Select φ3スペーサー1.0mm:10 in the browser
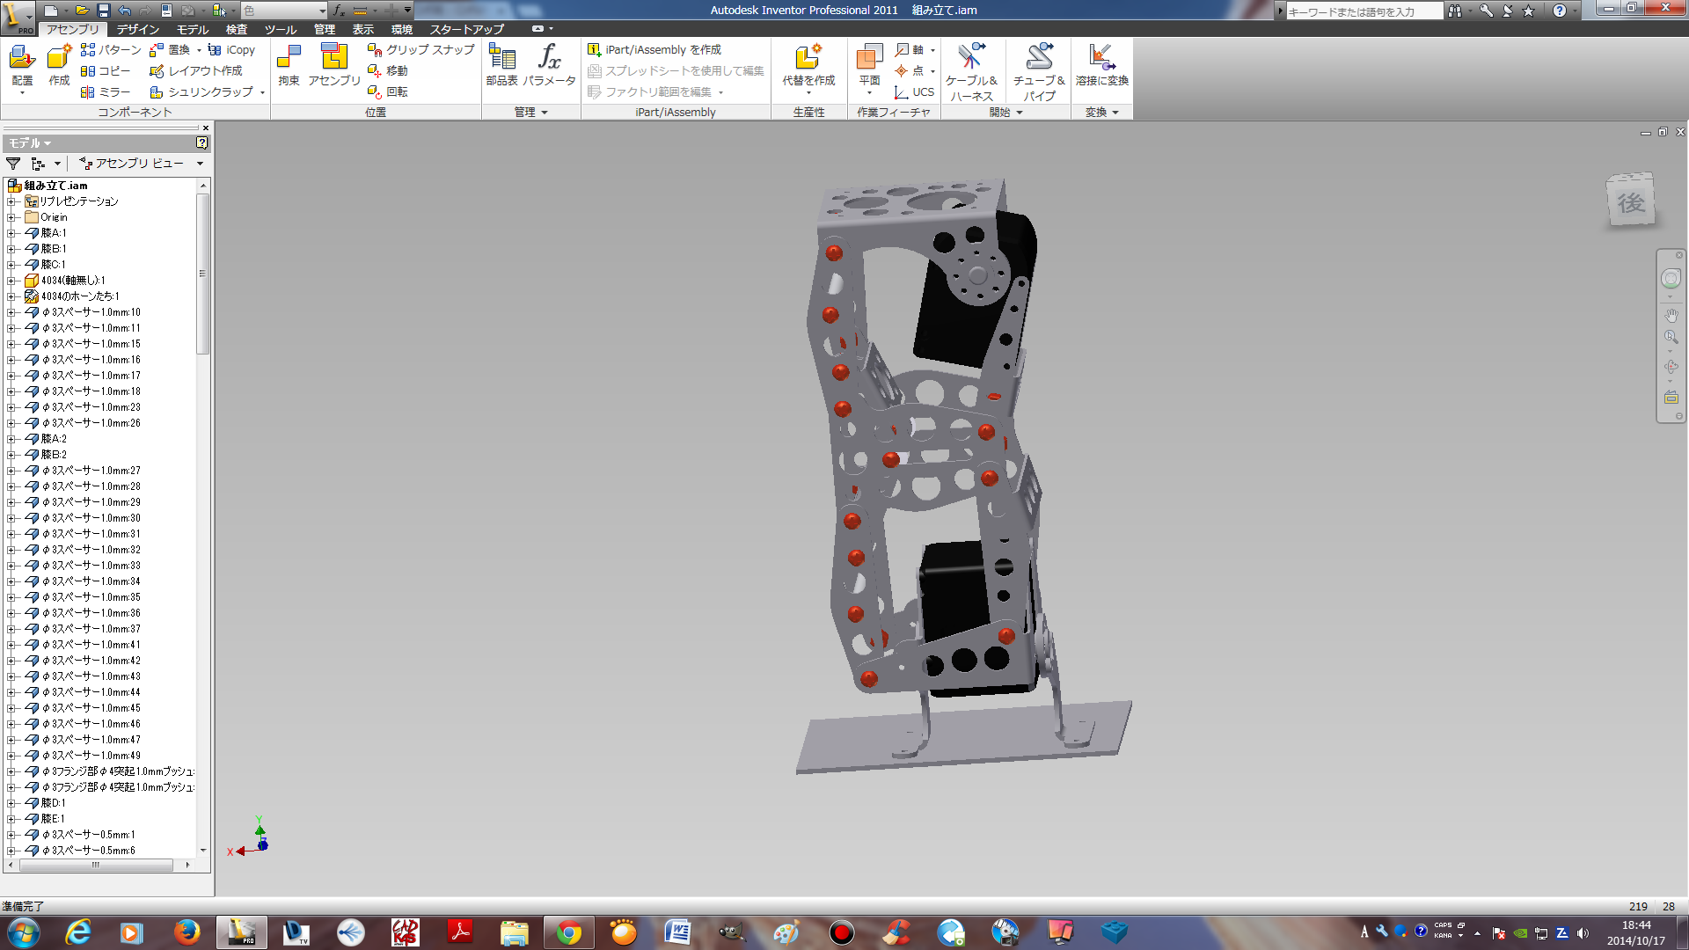1689x950 pixels. [91, 312]
